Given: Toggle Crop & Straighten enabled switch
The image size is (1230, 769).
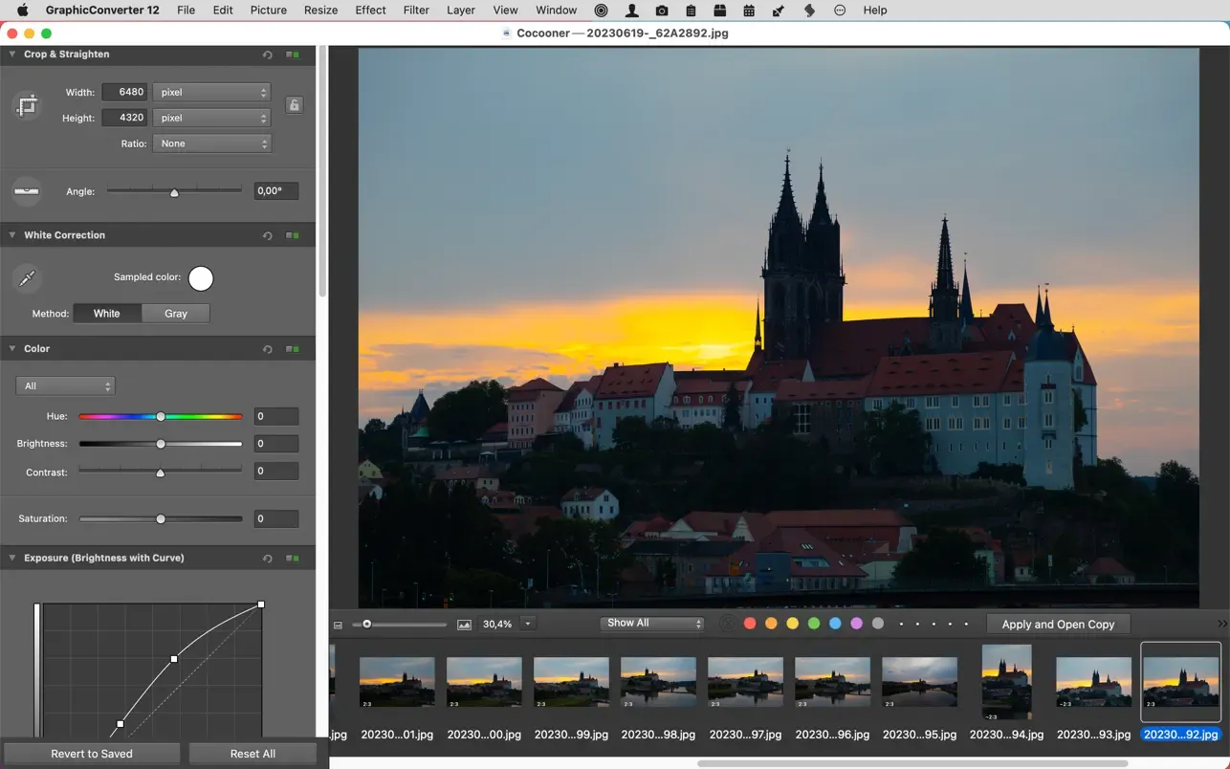Looking at the screenshot, I should 293,55.
